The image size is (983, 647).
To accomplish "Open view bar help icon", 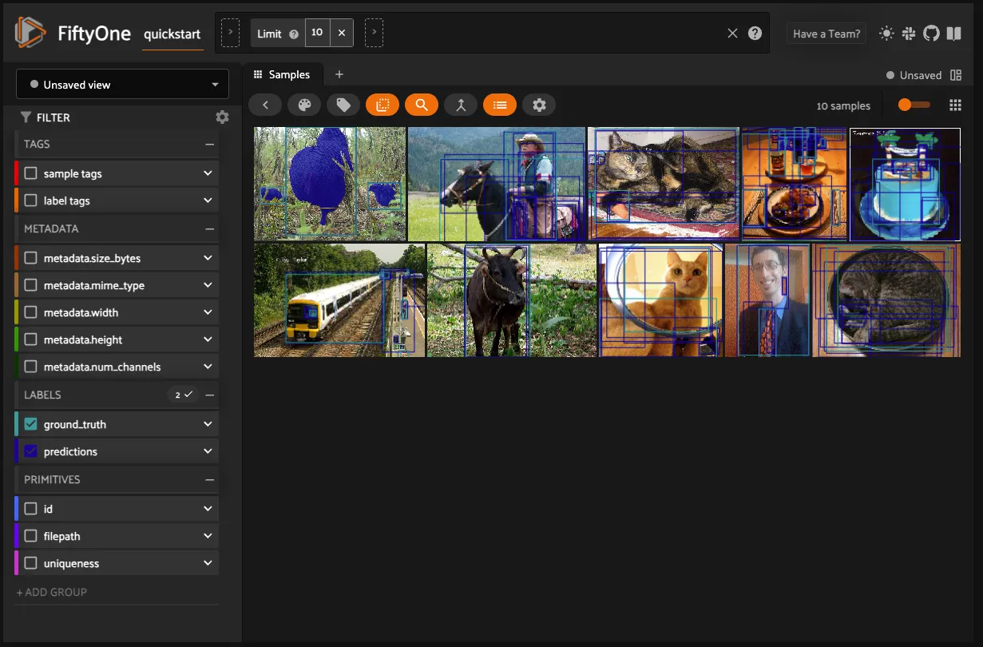I will pos(755,34).
